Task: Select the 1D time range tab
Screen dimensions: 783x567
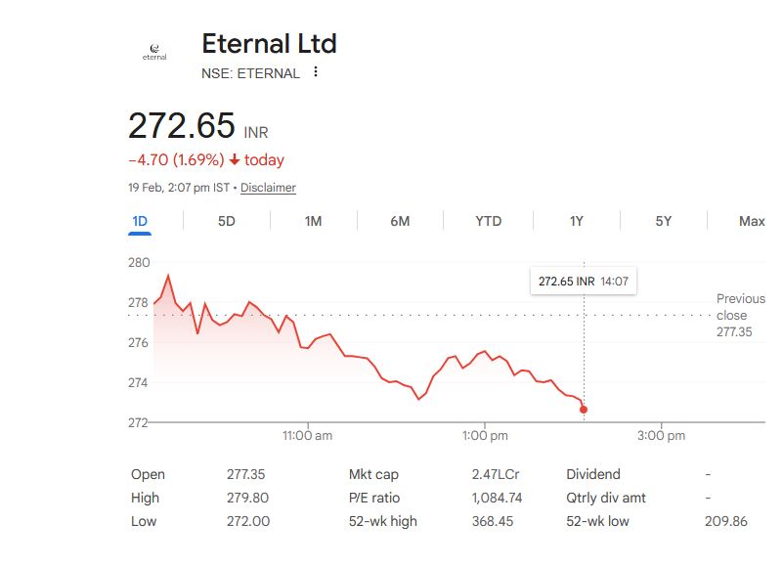Action: coord(140,221)
